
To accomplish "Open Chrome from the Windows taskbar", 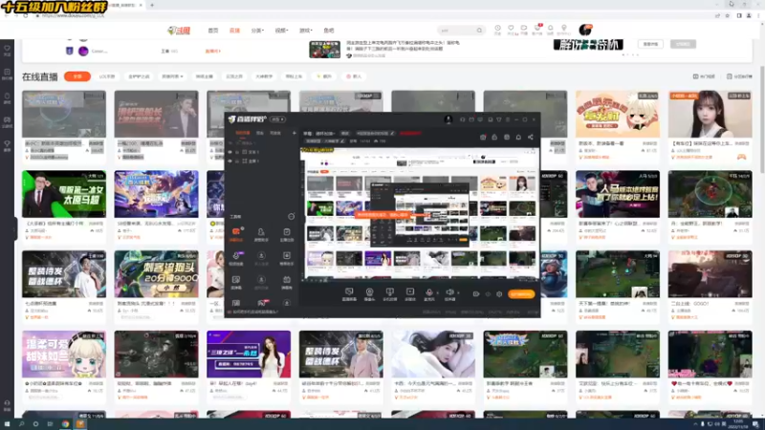I will pyautogui.click(x=65, y=424).
